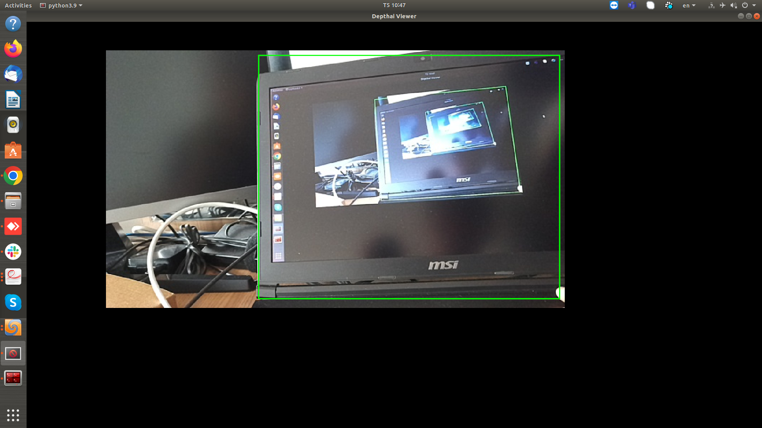Open the Activities overview
This screenshot has height=428, width=762.
18,5
